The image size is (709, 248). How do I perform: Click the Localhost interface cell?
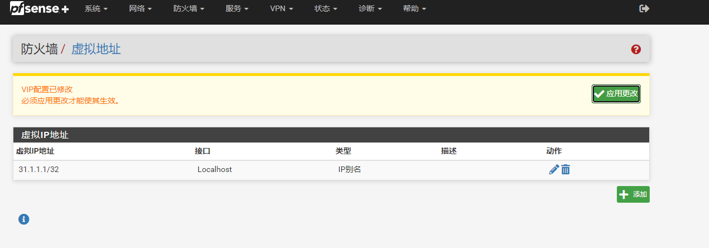click(215, 170)
